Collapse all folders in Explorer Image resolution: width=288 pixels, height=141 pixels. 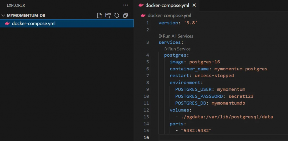pyautogui.click(x=125, y=16)
